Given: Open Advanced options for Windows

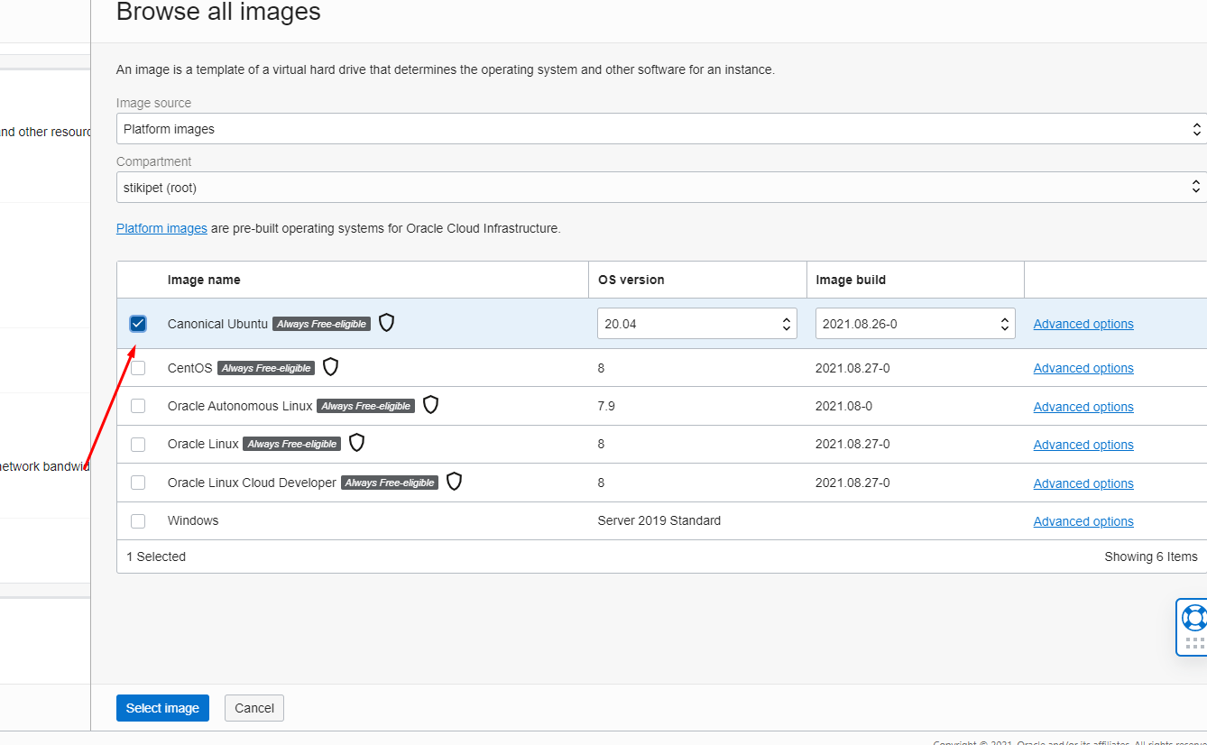Looking at the screenshot, I should pos(1083,521).
